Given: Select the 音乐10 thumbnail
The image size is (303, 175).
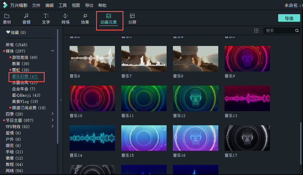Looking at the screenshot, I should coord(92,98).
